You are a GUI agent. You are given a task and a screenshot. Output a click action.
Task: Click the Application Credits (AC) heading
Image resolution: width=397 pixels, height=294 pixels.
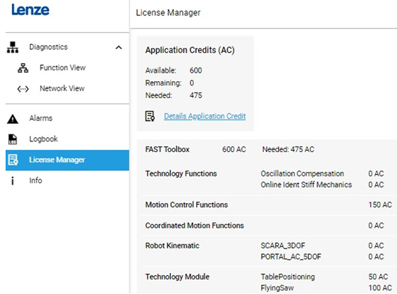[190, 50]
